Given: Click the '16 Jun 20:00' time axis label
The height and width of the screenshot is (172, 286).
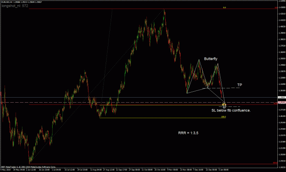Looking at the screenshot, I should (x=44, y=170).
